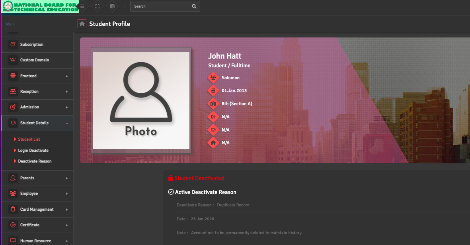The image size is (470, 245).
Task: Click the email envelope icon on profile
Action: click(213, 130)
